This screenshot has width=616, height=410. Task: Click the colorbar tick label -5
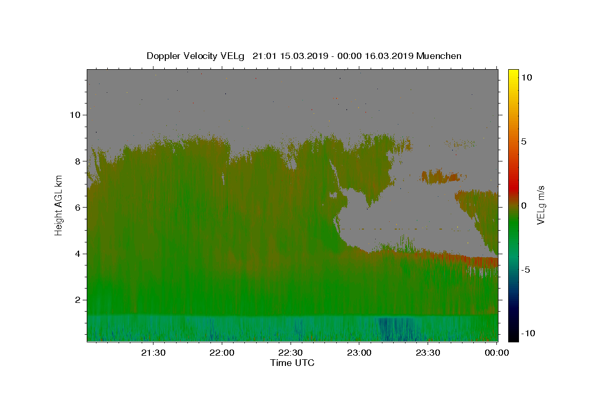click(525, 270)
